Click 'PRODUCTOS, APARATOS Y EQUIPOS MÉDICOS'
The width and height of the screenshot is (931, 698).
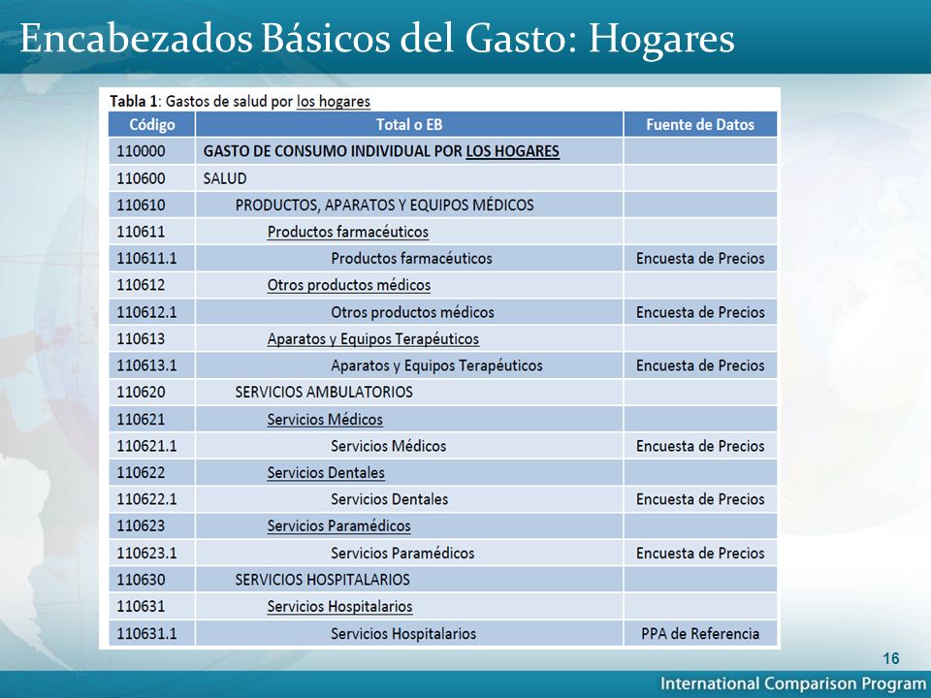point(385,206)
